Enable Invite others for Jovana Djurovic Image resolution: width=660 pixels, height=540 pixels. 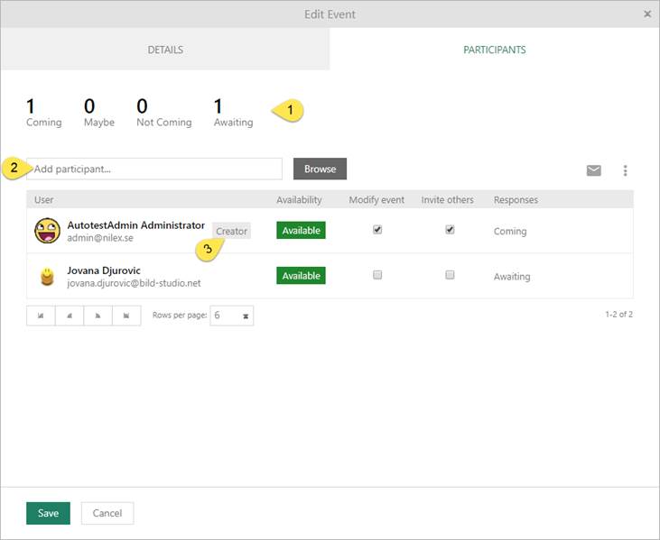pos(450,275)
